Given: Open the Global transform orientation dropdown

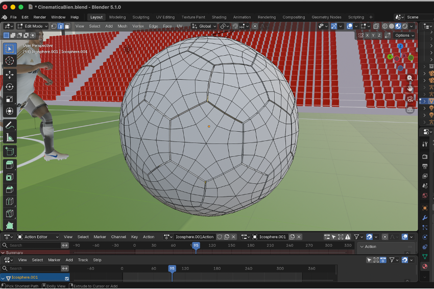Looking at the screenshot, I should [x=204, y=26].
